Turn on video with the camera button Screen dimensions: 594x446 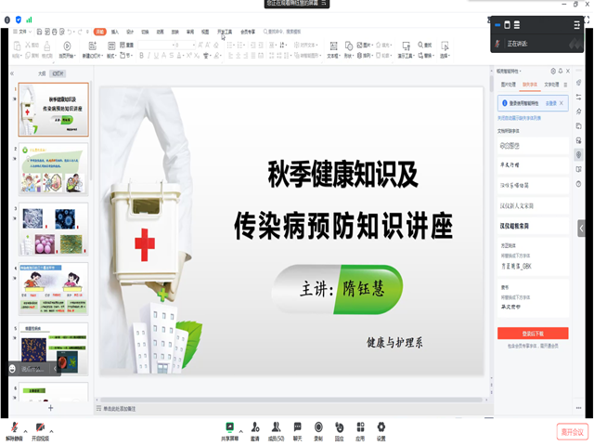point(41,428)
